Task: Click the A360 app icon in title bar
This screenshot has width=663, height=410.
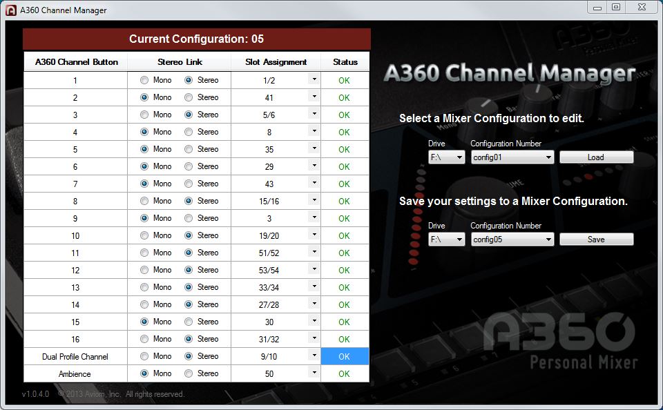Action: coord(10,10)
